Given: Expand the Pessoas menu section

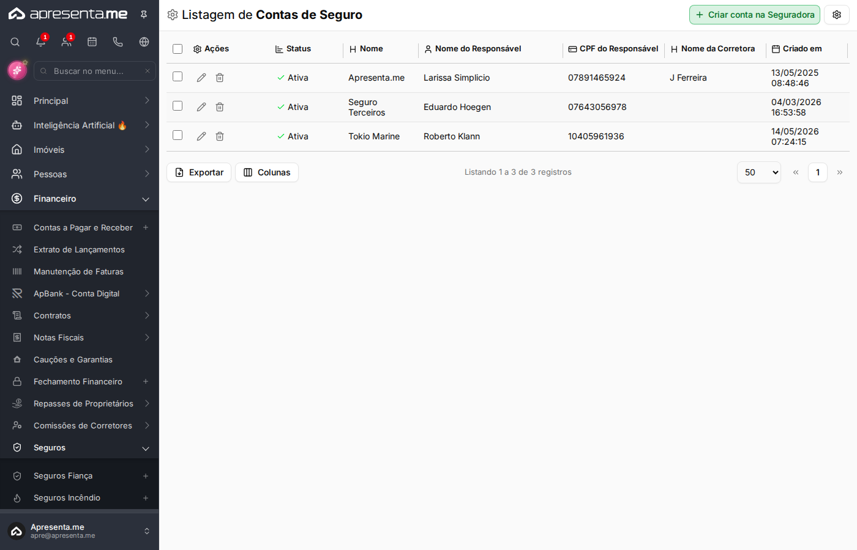Looking at the screenshot, I should pyautogui.click(x=80, y=174).
